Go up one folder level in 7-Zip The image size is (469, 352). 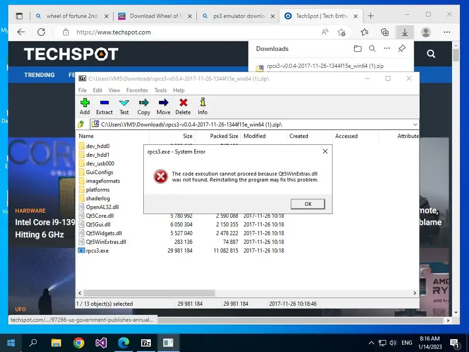pos(81,124)
